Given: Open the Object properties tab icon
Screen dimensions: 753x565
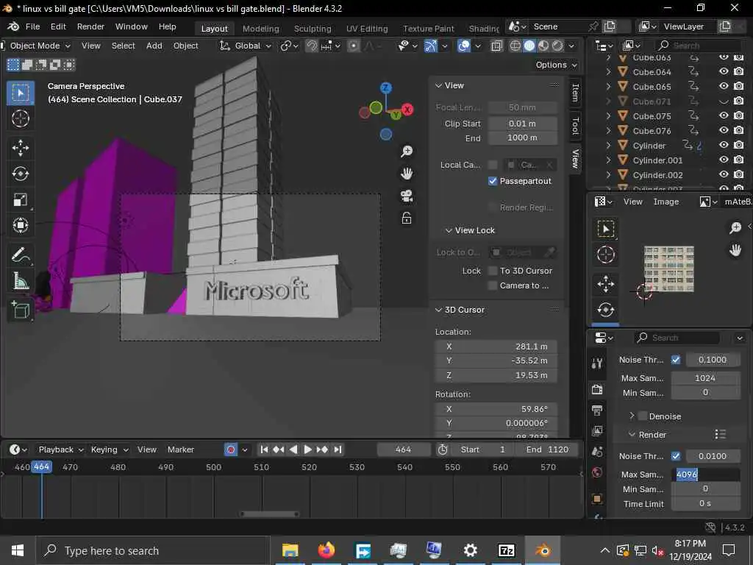Looking at the screenshot, I should (597, 499).
